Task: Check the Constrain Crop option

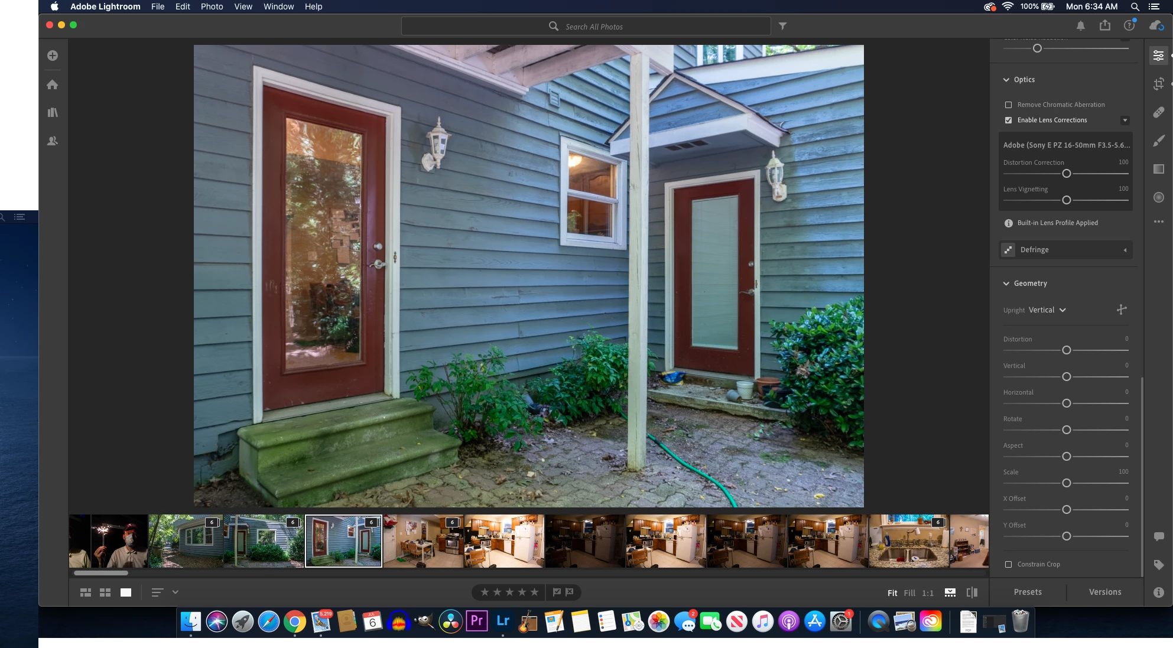Action: (x=1008, y=565)
